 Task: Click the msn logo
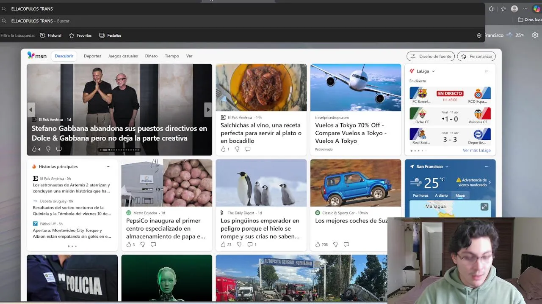(x=37, y=56)
